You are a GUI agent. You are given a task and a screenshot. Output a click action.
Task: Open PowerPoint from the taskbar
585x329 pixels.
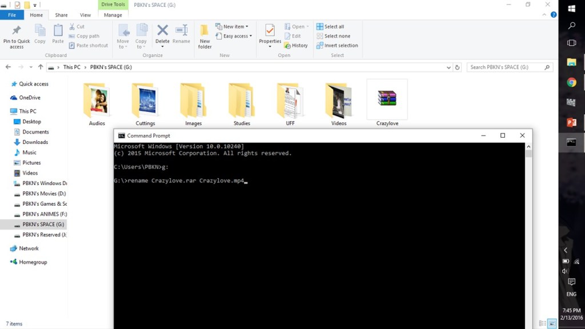click(x=571, y=123)
